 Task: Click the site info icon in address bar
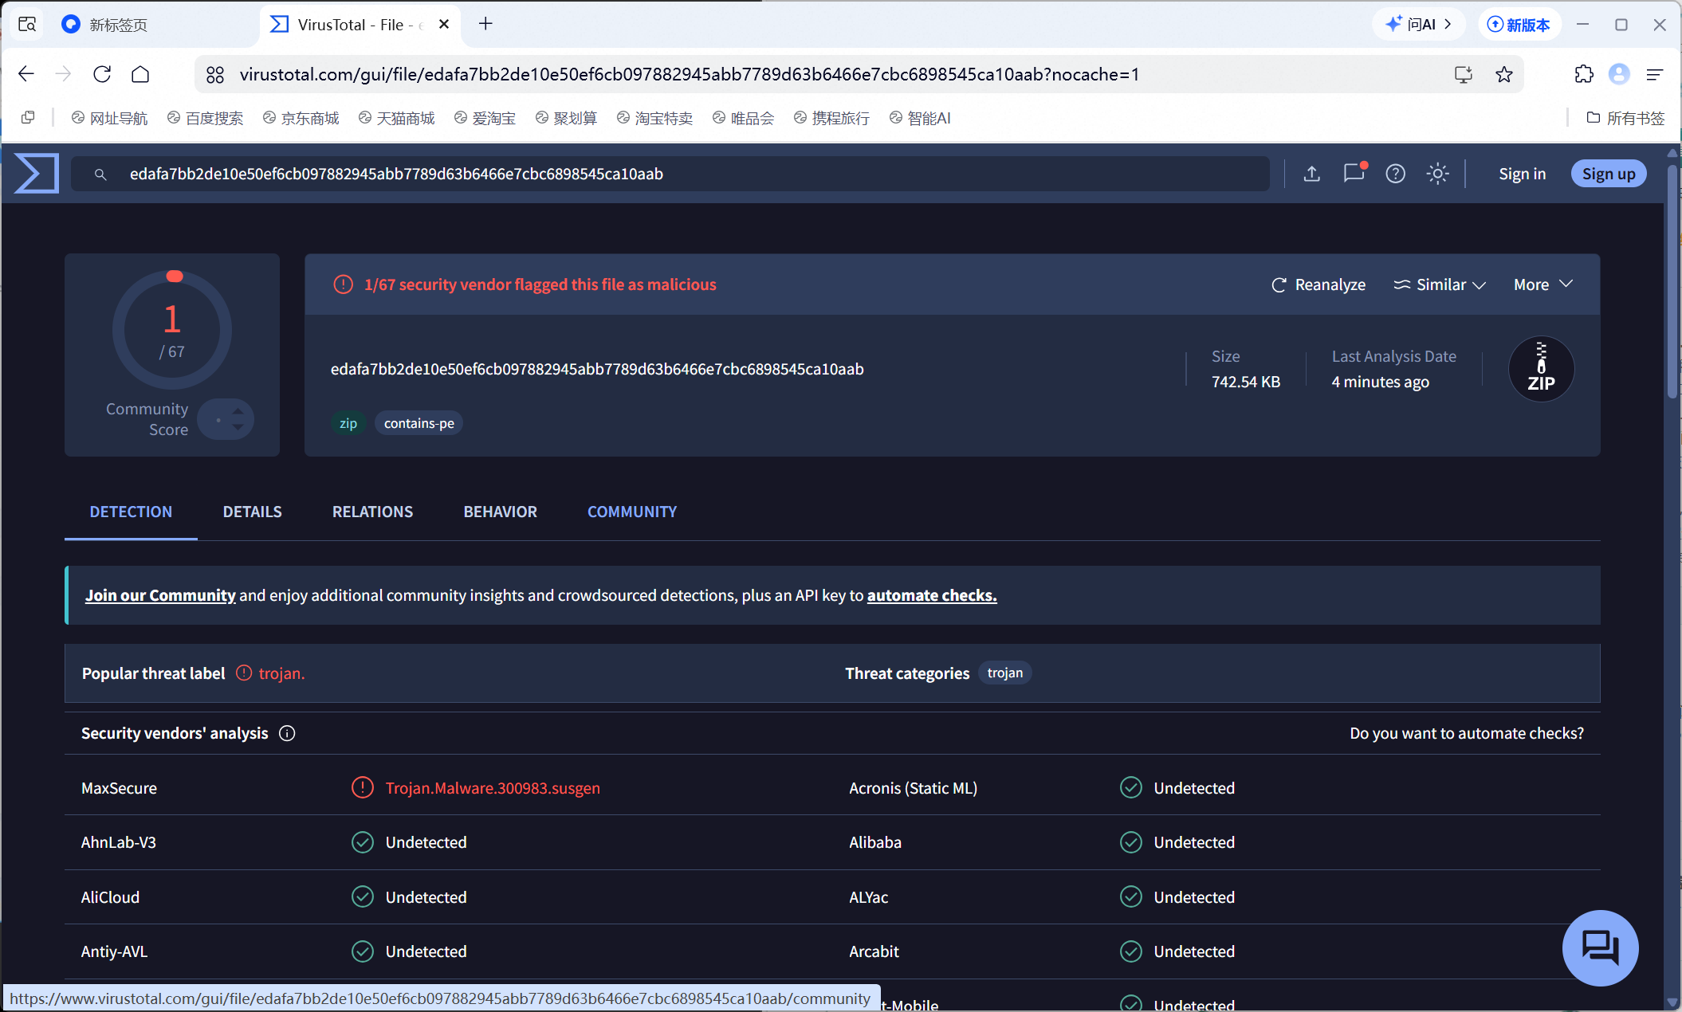215,74
